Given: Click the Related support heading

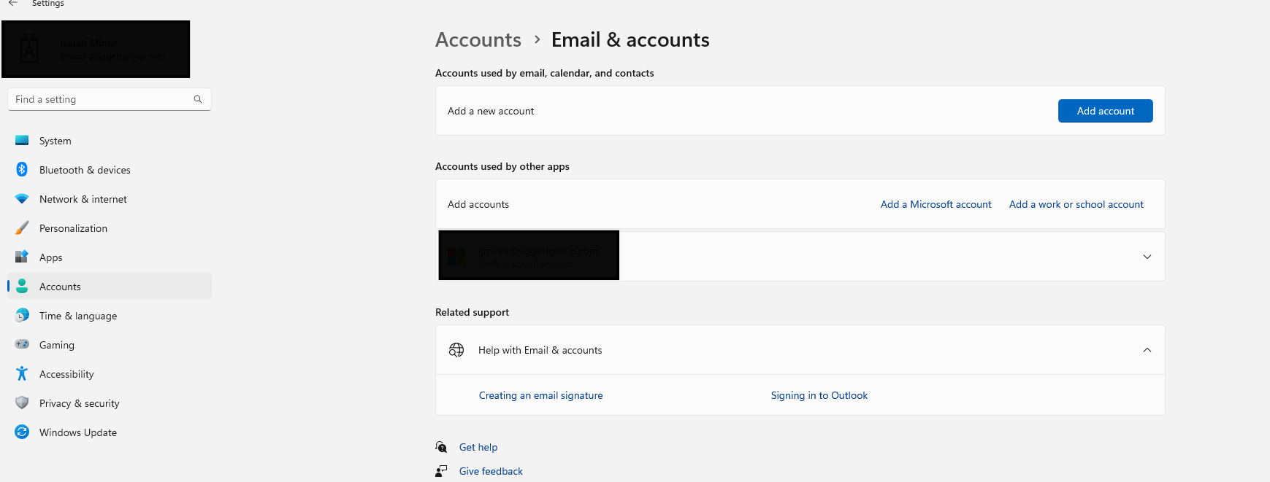Looking at the screenshot, I should 472,312.
